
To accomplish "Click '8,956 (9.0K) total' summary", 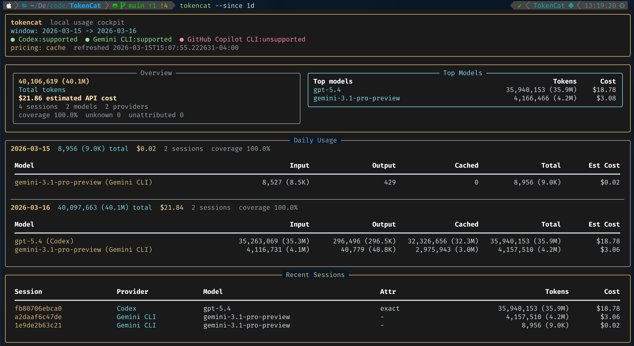I will [x=93, y=149].
